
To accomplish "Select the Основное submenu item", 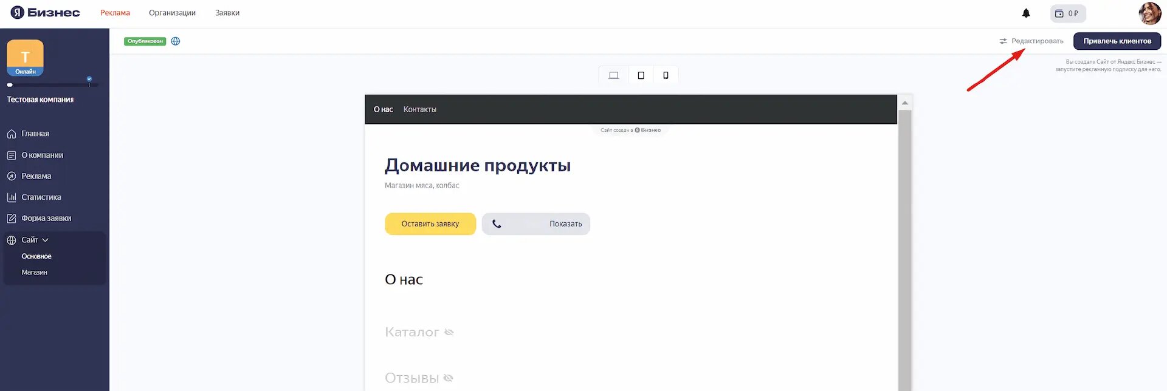I will tap(36, 256).
